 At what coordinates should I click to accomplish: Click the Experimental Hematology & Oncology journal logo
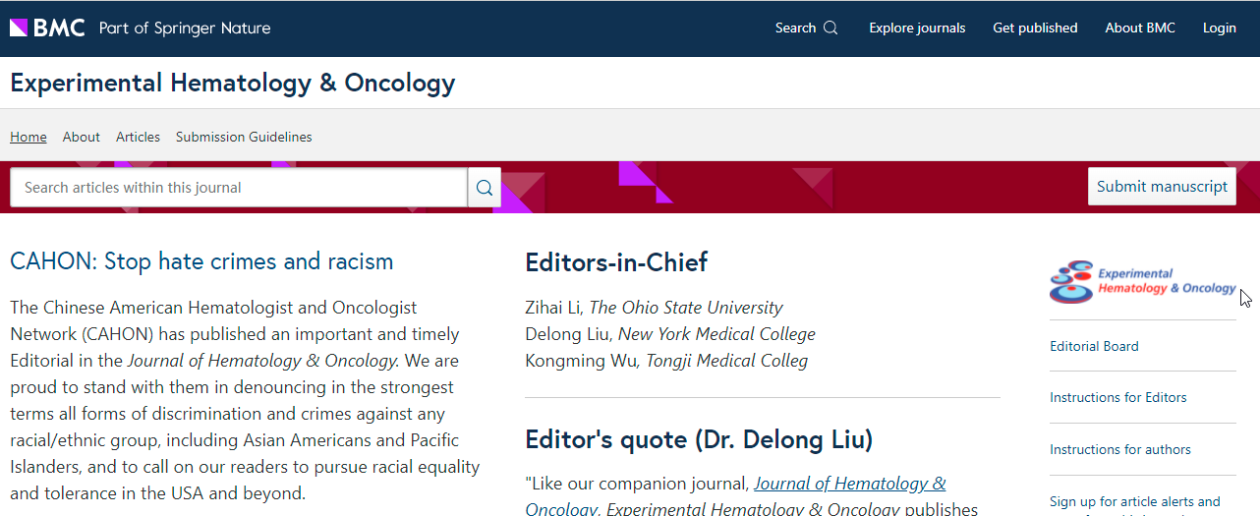pyautogui.click(x=1143, y=282)
